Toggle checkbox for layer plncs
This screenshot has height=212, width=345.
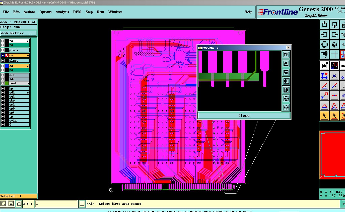click(x=3, y=50)
